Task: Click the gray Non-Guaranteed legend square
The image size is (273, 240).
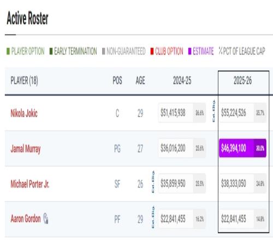Action: pos(104,51)
